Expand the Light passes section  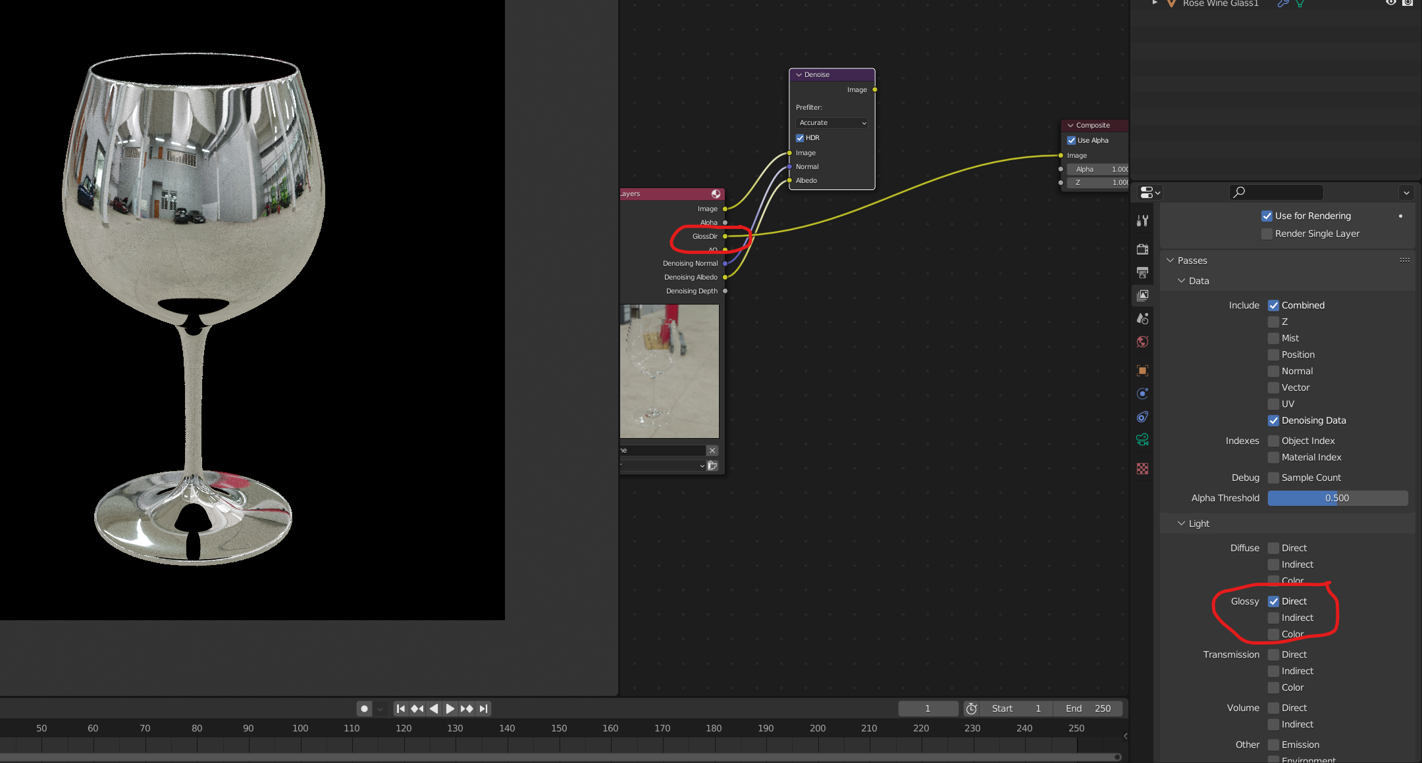coord(1182,522)
